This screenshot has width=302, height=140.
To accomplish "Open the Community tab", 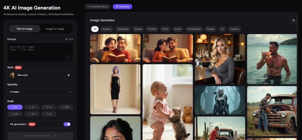I will coord(122,6).
